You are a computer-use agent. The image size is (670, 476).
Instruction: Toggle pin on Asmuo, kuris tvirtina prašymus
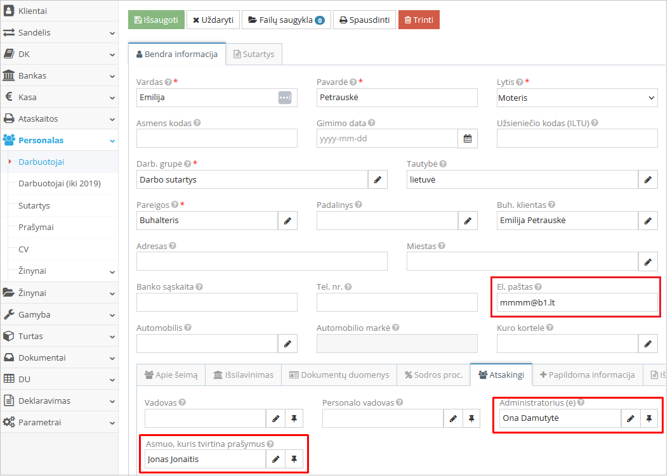[294, 460]
